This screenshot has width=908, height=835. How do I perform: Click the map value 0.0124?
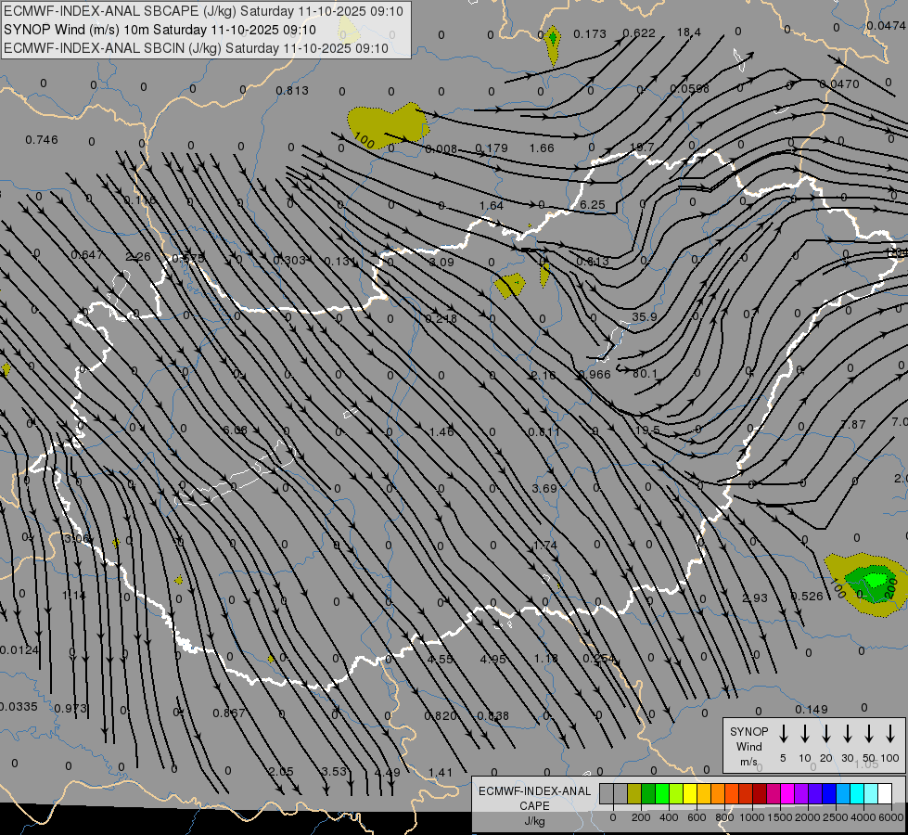point(19,649)
